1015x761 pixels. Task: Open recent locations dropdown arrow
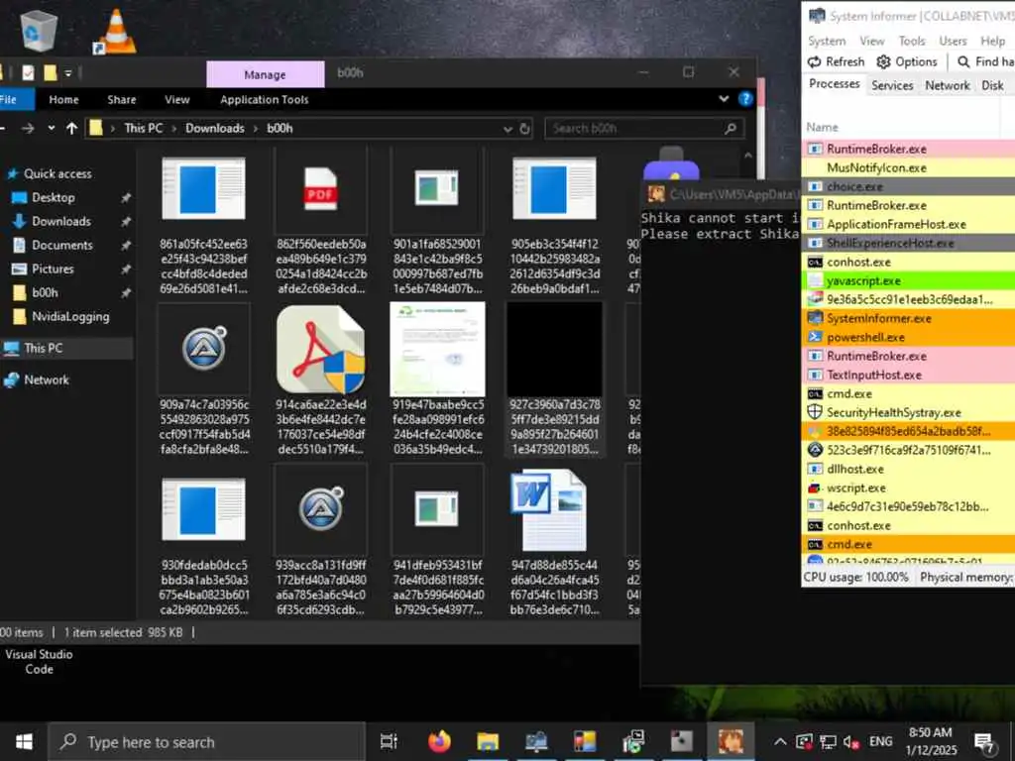(x=52, y=128)
